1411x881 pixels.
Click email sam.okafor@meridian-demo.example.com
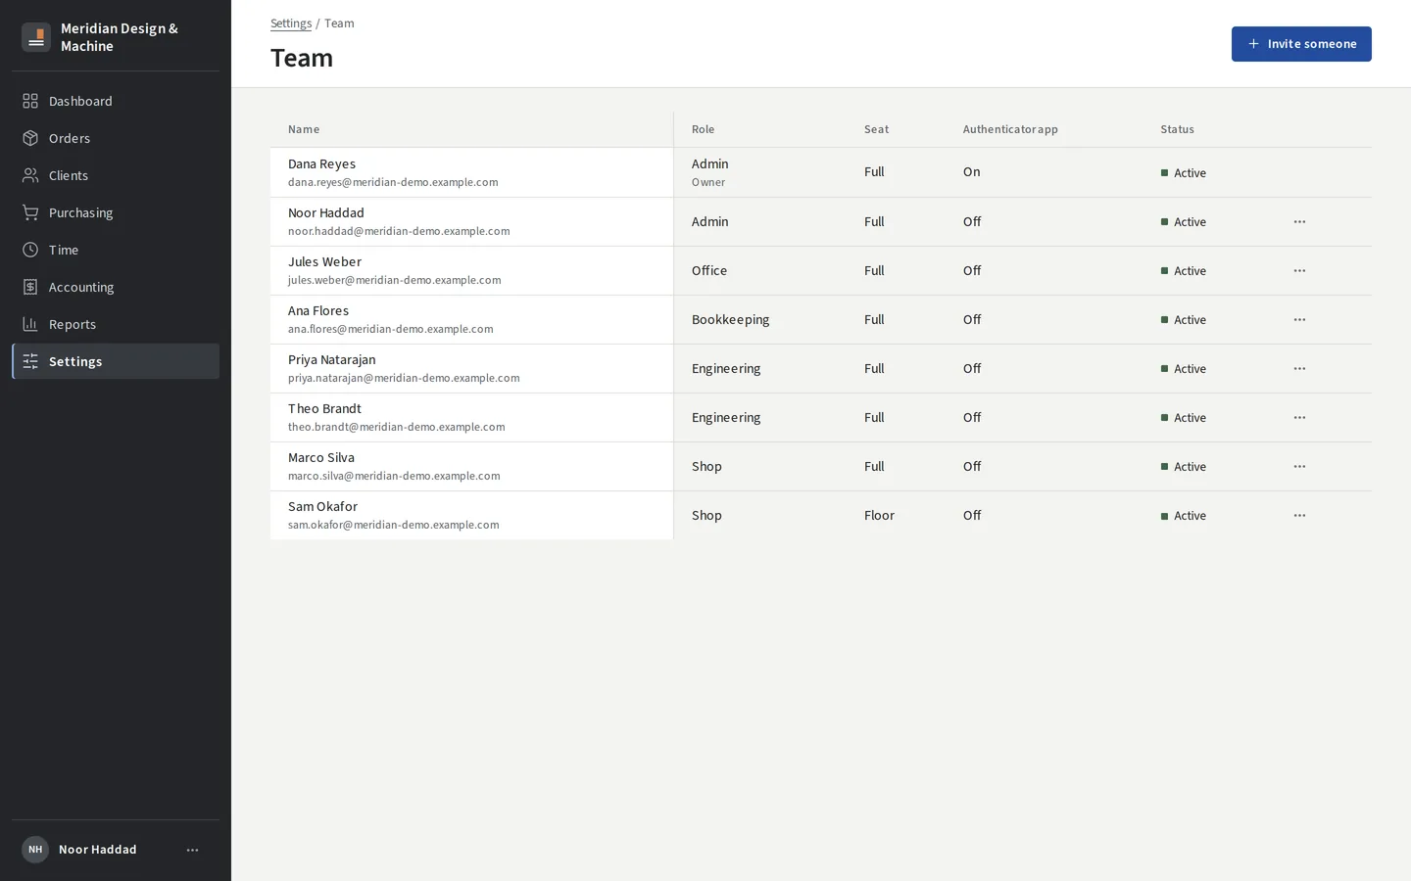[393, 525]
